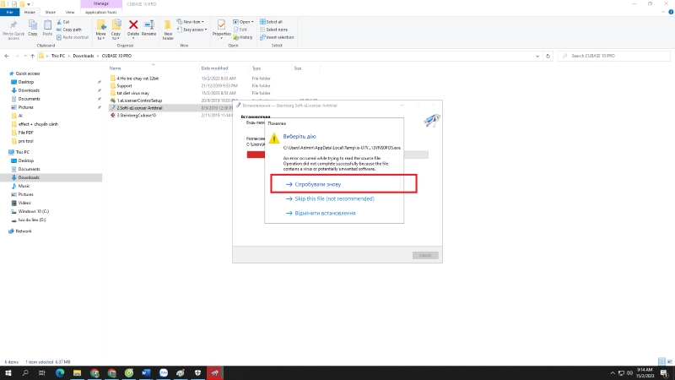Click the red installer progress bar
Viewport: 675px width, 380px height.
(256, 155)
